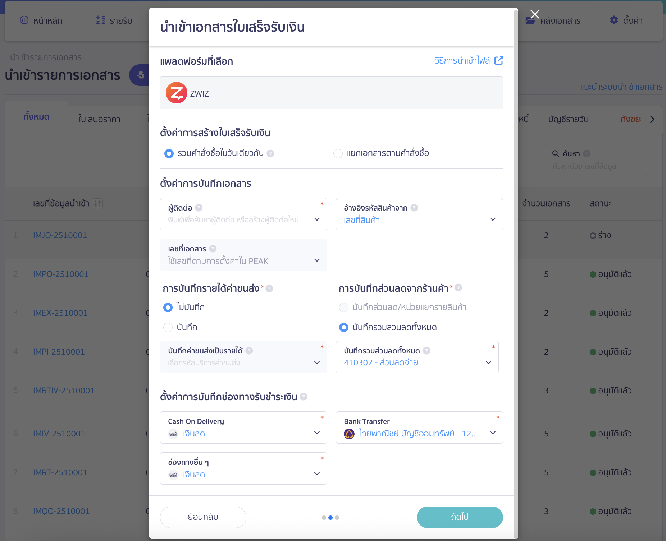Viewport: 666px width, 541px height.
Task: Click the sort arrows on เลขที่ข้อมูลนำเข้า column
Action: 97,204
